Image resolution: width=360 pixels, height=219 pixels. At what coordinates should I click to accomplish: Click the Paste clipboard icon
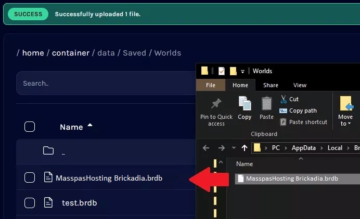(266, 105)
